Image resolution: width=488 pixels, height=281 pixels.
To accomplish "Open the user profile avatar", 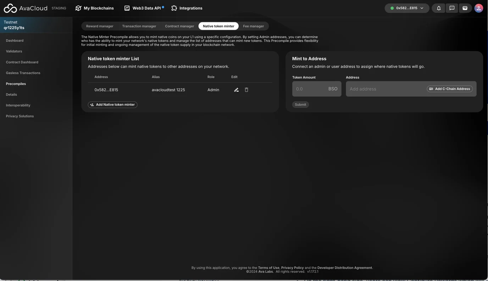I will (478, 8).
